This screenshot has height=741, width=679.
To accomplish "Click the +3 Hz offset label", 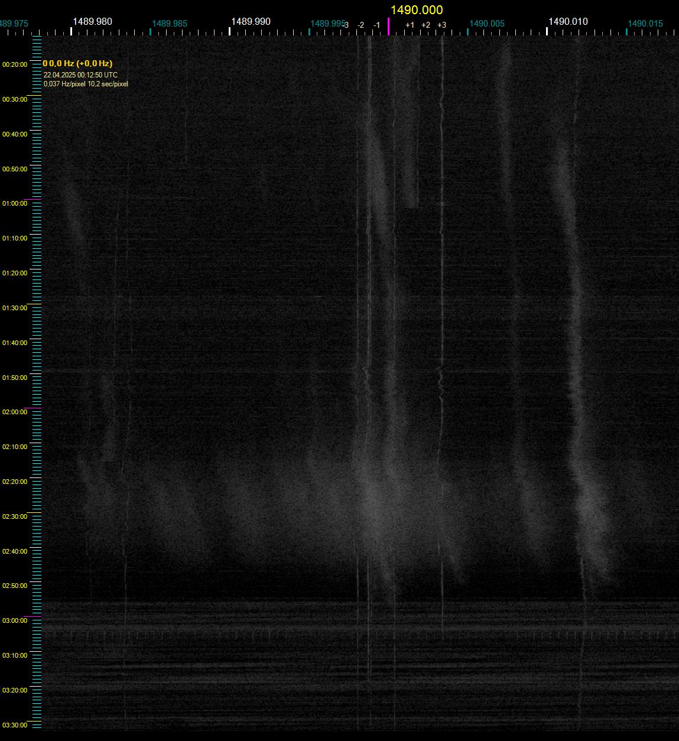I will [x=441, y=25].
